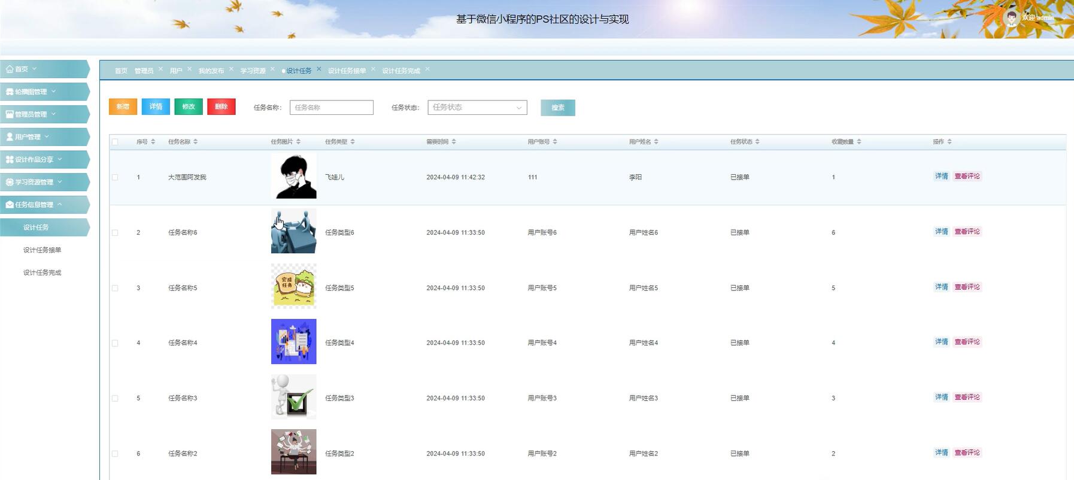This screenshot has height=480, width=1074.
Task: Close the 我的发布 tab
Action: [231, 69]
